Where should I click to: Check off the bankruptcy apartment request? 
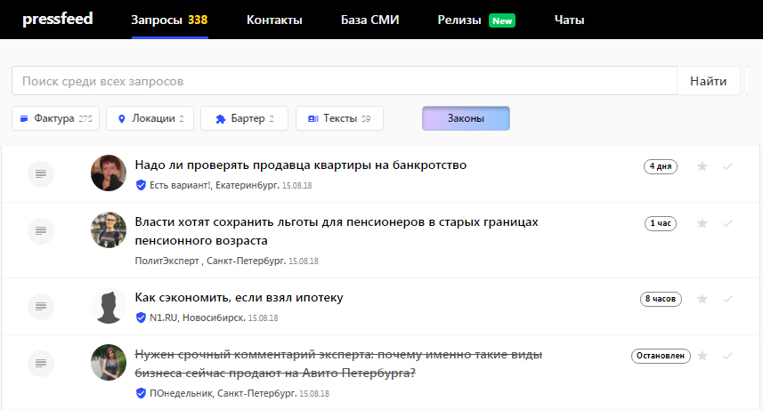tap(727, 166)
